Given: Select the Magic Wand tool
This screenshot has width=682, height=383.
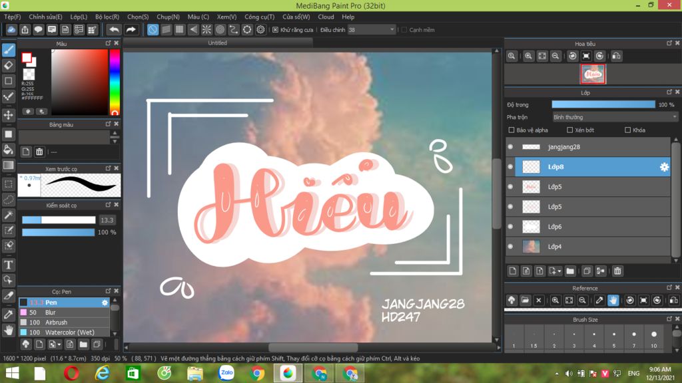Looking at the screenshot, I should click(x=9, y=215).
